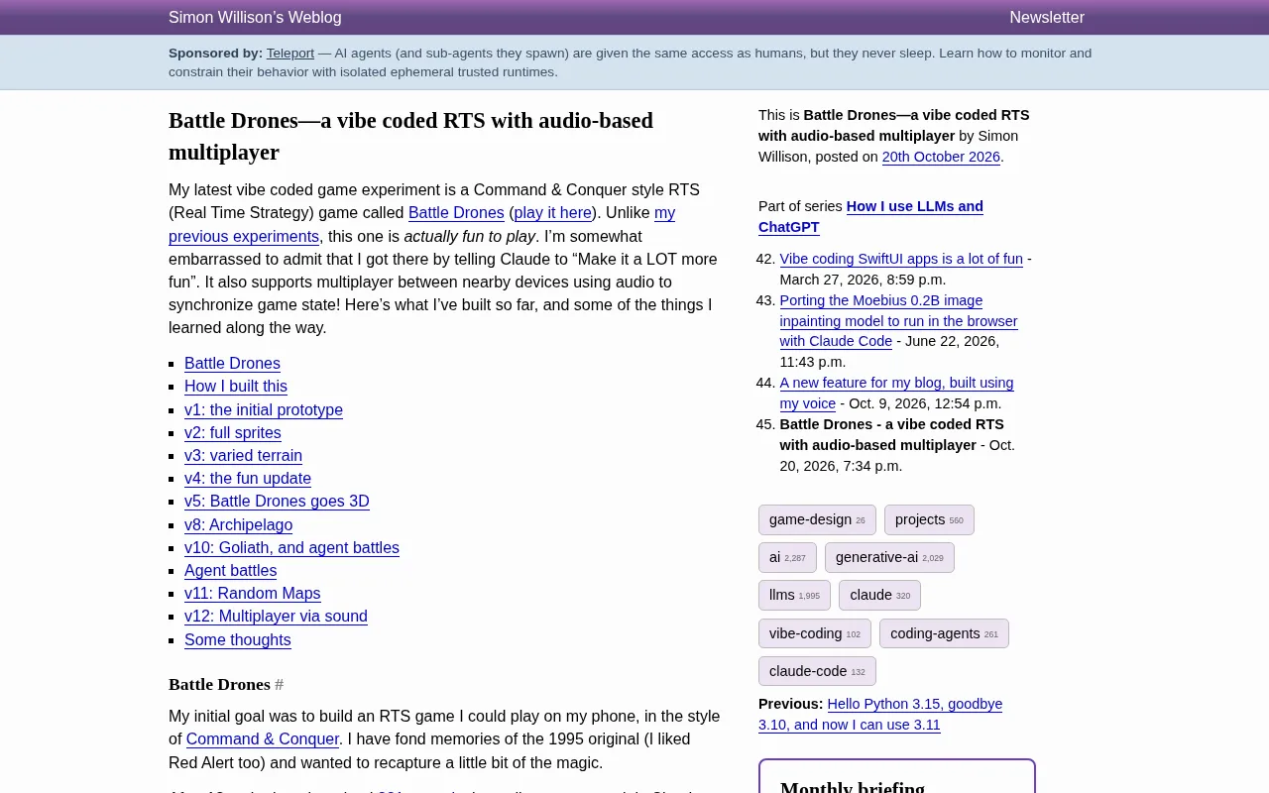Open the Newsletter link in header
Image resolution: width=1269 pixels, height=793 pixels.
(x=1047, y=17)
